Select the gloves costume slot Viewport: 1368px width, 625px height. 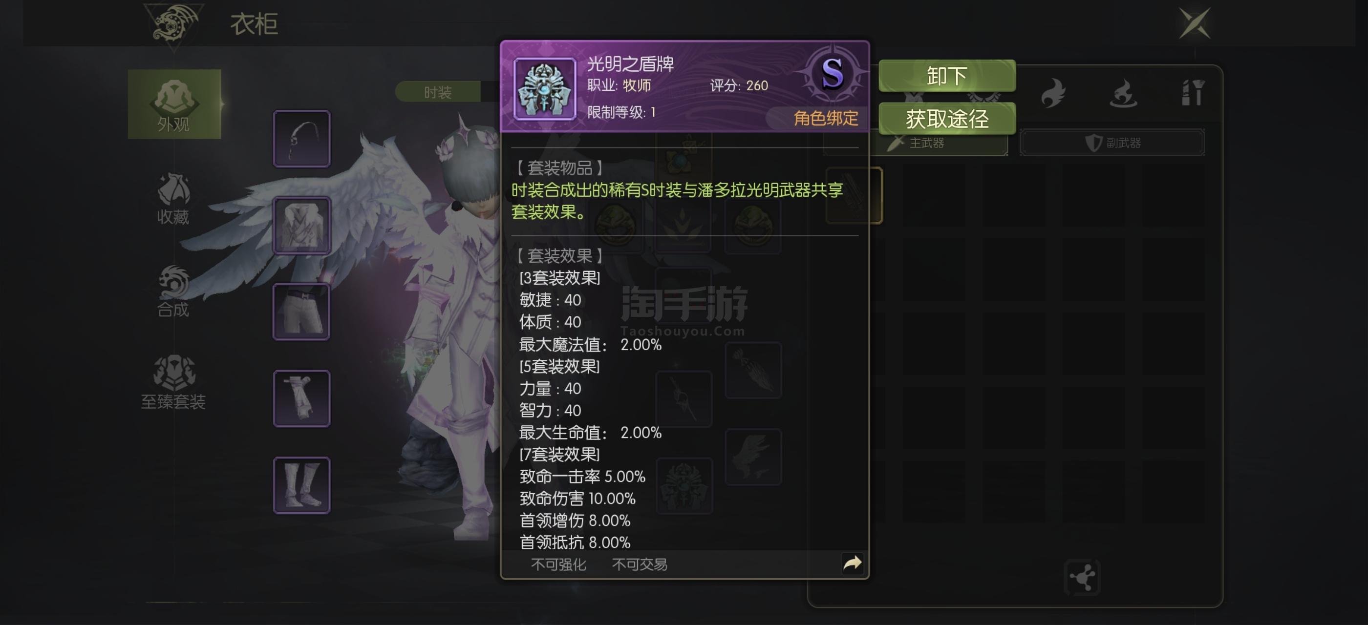301,398
